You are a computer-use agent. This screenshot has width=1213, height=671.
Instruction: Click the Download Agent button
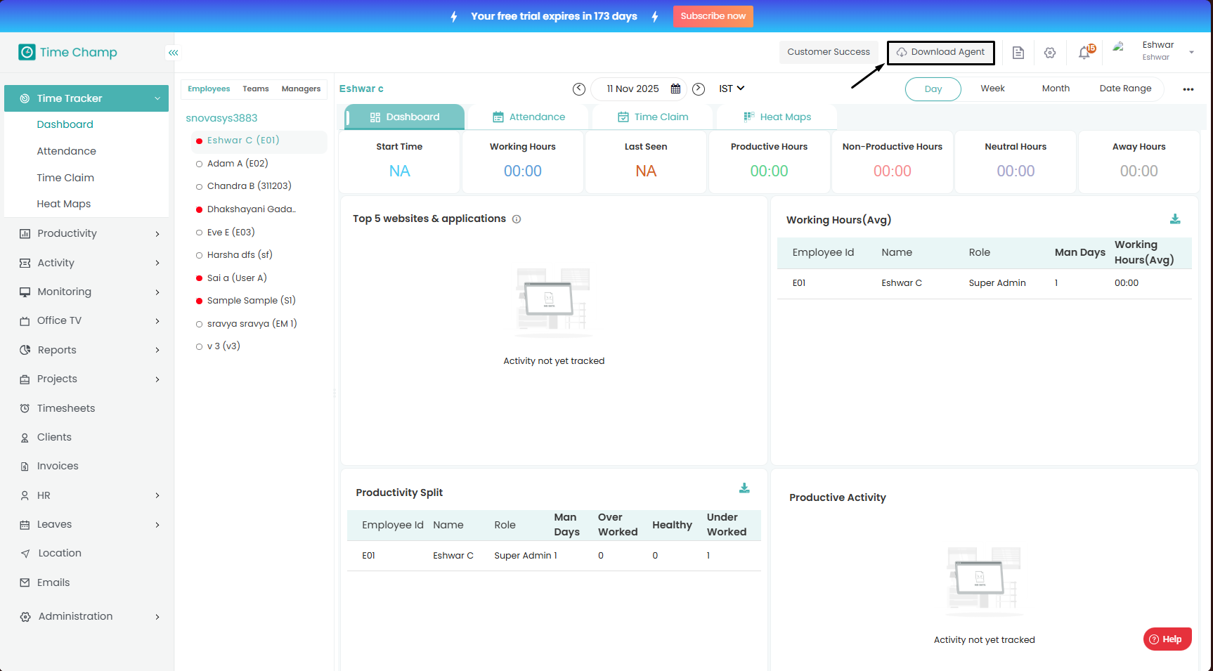[x=940, y=53]
